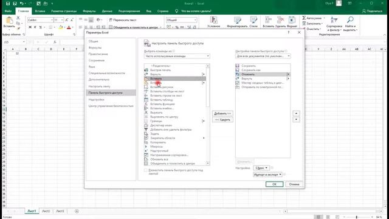Screen dimensions: 389x219
Task: Click the Автосумма sigma icon
Action: pos(304,18)
